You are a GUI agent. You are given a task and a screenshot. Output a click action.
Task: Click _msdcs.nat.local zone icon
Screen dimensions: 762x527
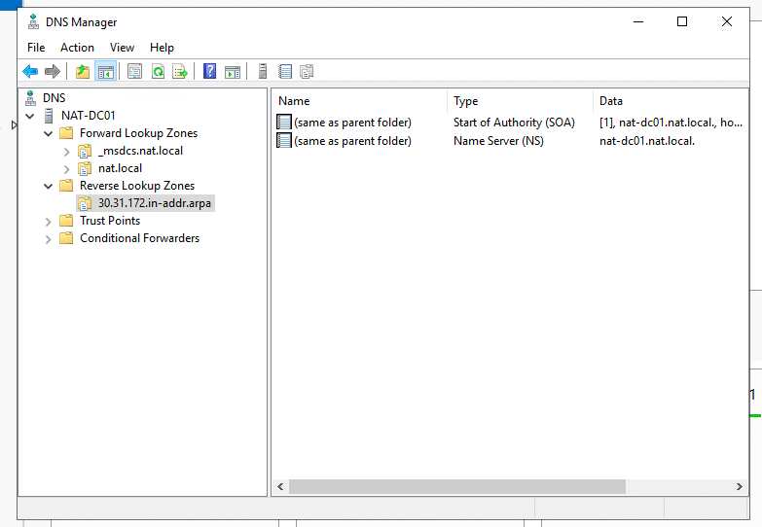(x=85, y=151)
